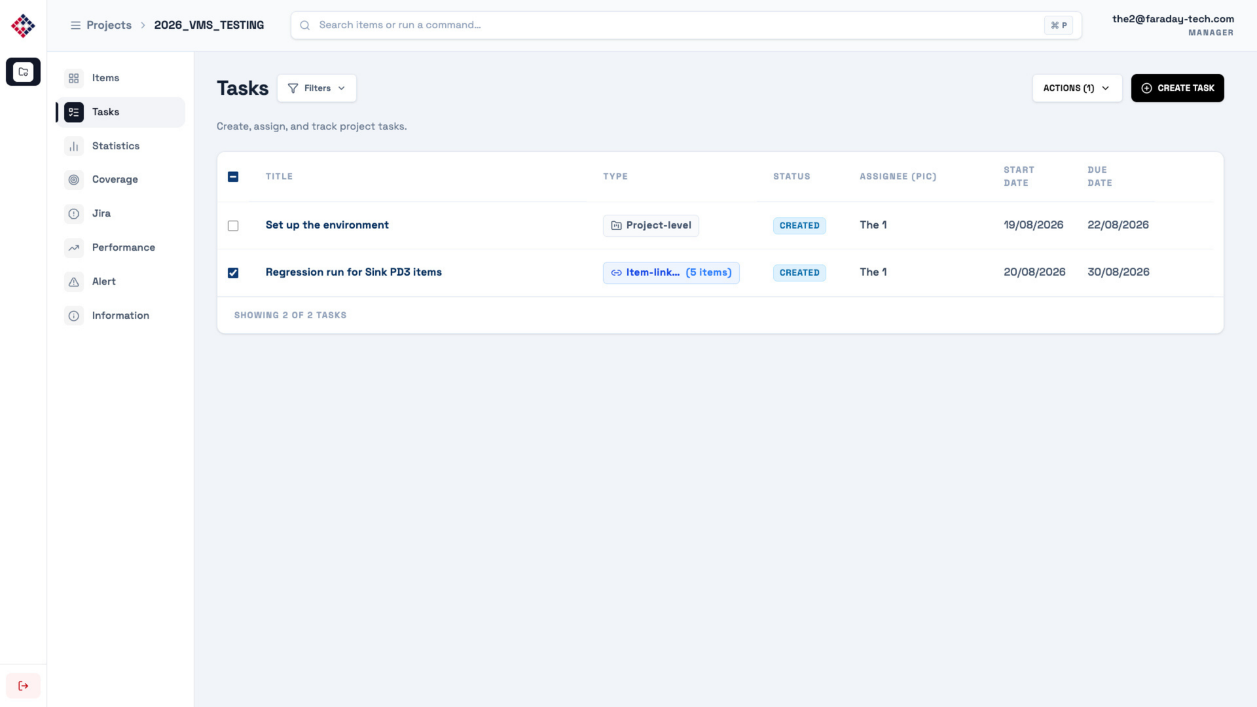The height and width of the screenshot is (707, 1257).
Task: Click the logout icon at bottom left
Action: [x=23, y=685]
